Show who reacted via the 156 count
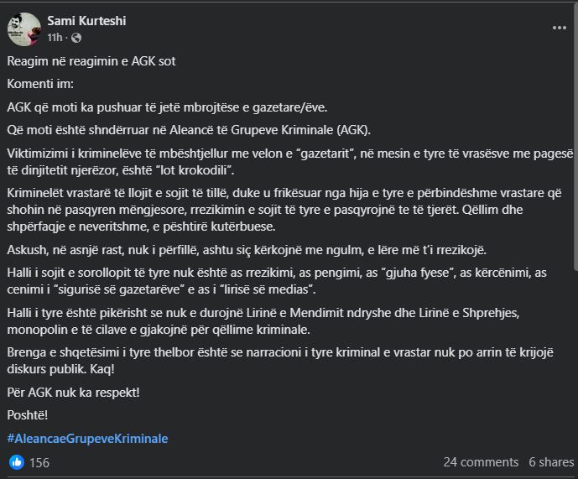This screenshot has height=479, width=578. click(x=39, y=462)
